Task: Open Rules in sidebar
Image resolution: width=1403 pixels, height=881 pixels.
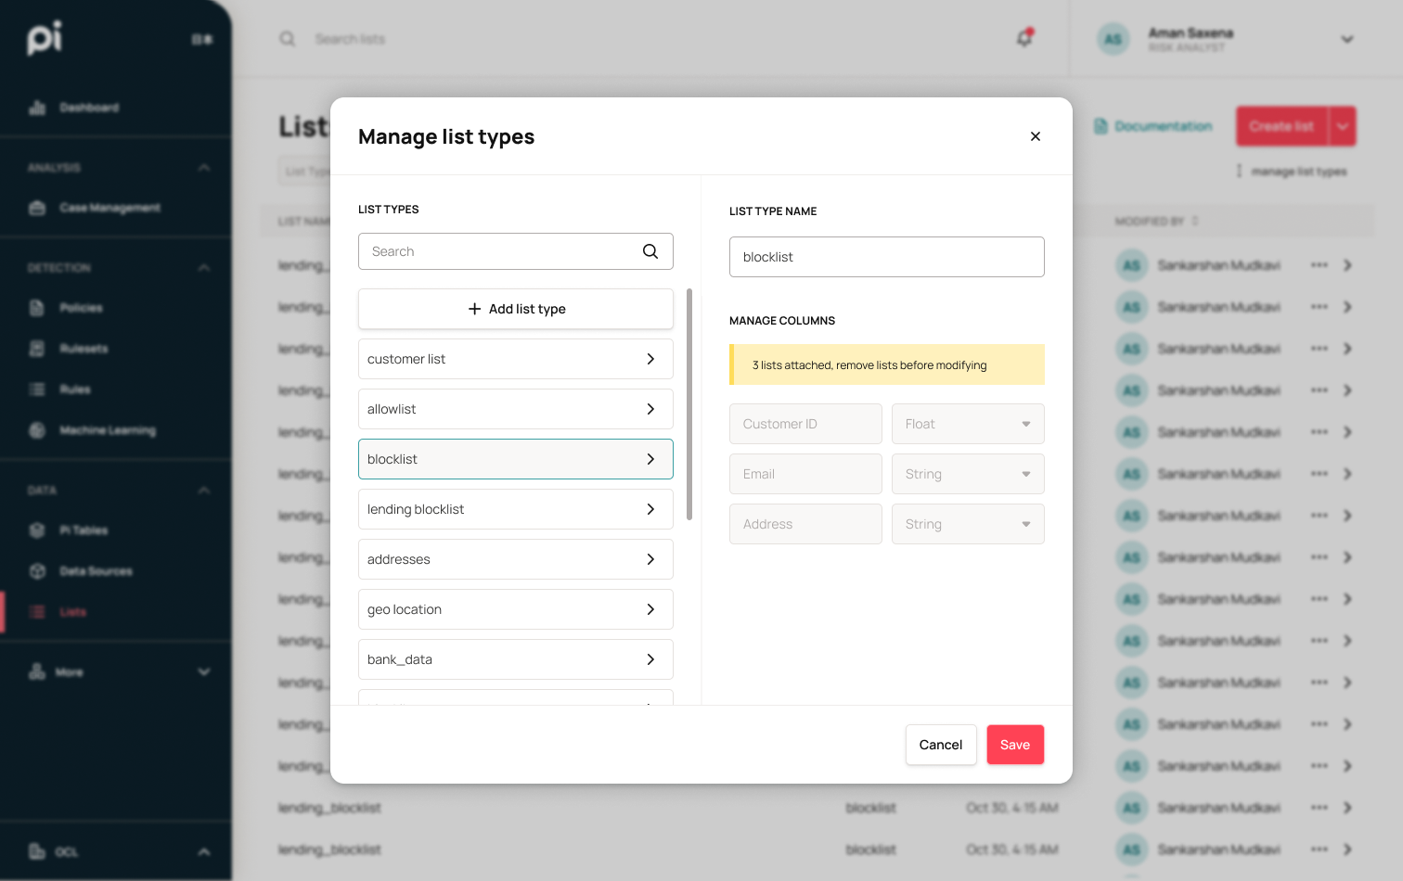Action: coord(75,389)
